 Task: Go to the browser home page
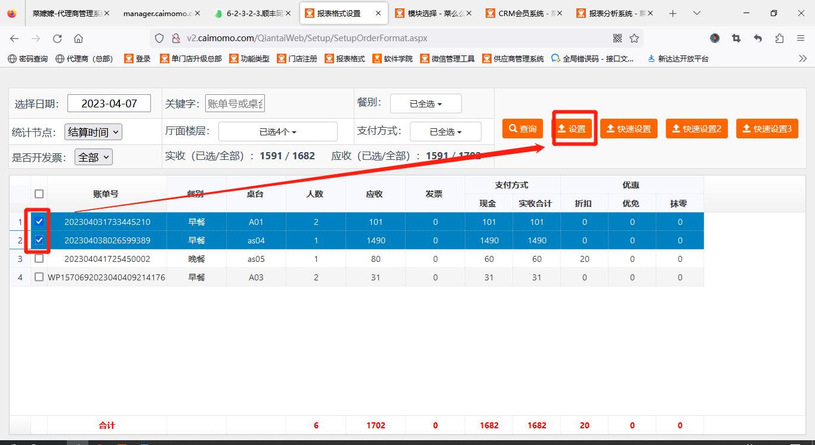point(78,38)
